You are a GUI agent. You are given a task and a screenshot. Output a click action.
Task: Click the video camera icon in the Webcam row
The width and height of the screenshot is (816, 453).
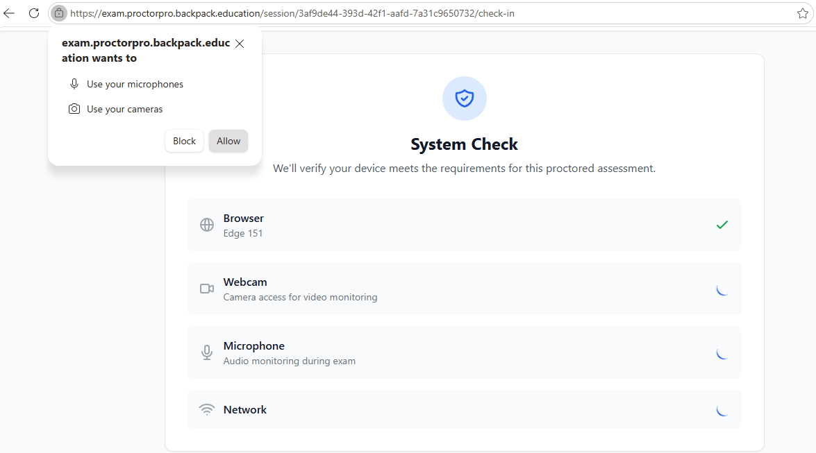pyautogui.click(x=206, y=289)
